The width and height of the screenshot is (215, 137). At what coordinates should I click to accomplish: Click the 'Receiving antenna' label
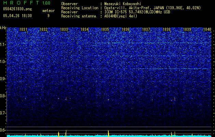pos(79,16)
